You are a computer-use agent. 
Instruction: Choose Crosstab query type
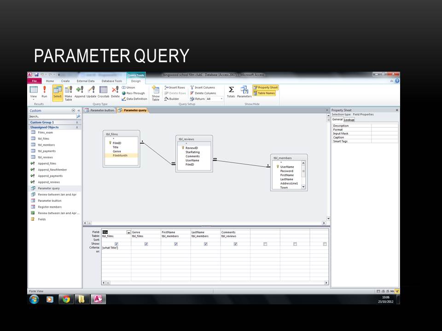103,92
